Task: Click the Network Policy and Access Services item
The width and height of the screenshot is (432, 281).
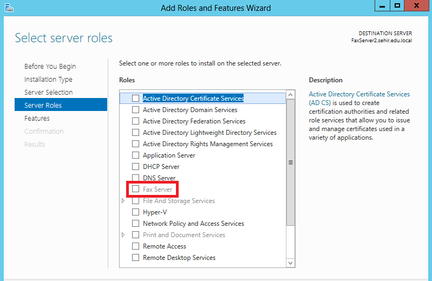Action: coord(193,224)
